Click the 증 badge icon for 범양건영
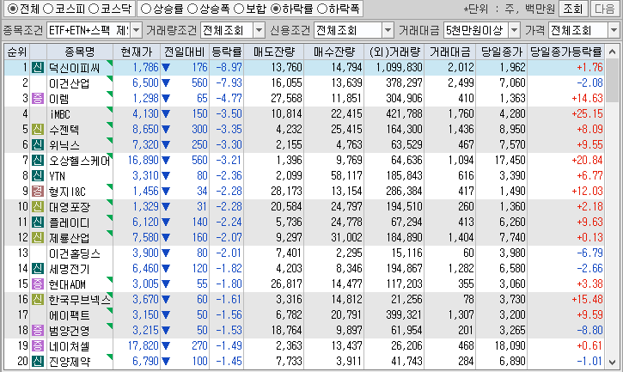 tap(38, 330)
